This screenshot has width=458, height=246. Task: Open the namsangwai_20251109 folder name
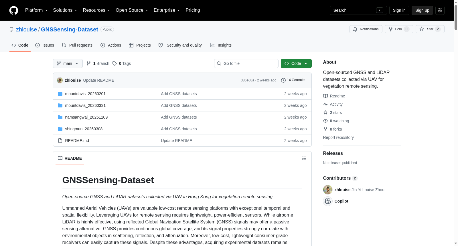[86, 117]
